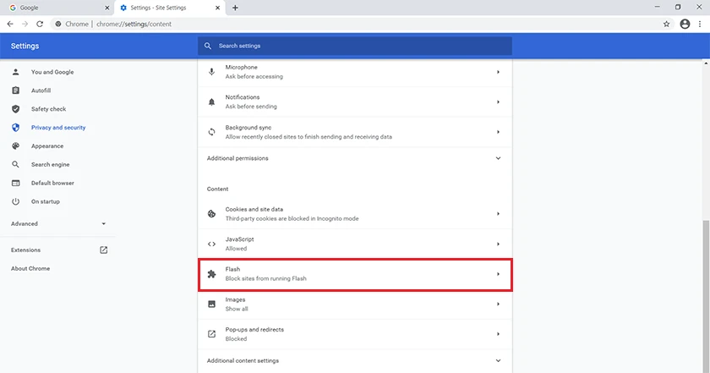Image resolution: width=710 pixels, height=373 pixels.
Task: Click the browser forward arrow
Action: pyautogui.click(x=25, y=24)
